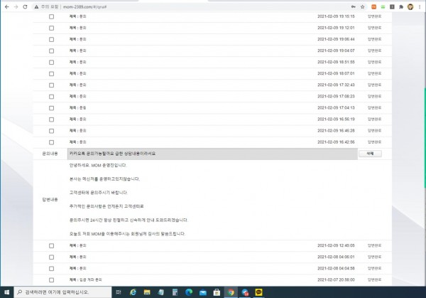Click the 문의내용 label
This screenshot has height=298, width=426.
[50, 154]
